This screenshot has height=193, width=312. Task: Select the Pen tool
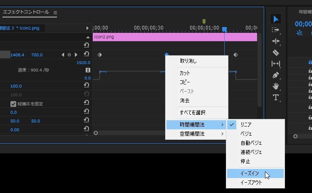click(276, 75)
